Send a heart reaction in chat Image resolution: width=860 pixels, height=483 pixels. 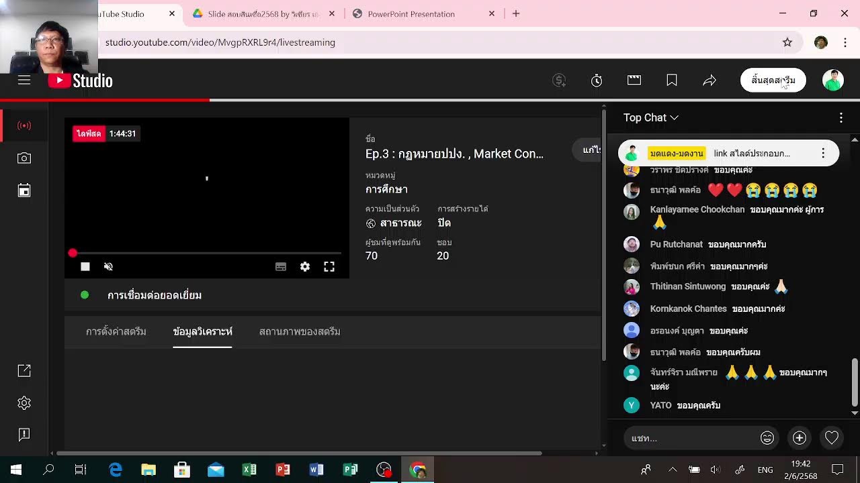[x=832, y=438]
